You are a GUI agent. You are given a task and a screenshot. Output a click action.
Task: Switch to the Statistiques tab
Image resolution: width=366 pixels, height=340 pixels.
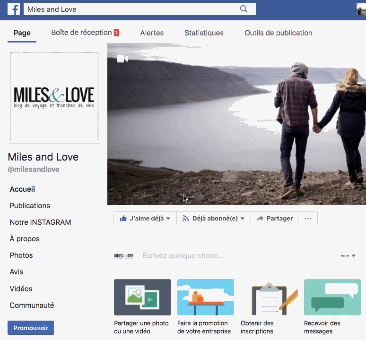[204, 33]
